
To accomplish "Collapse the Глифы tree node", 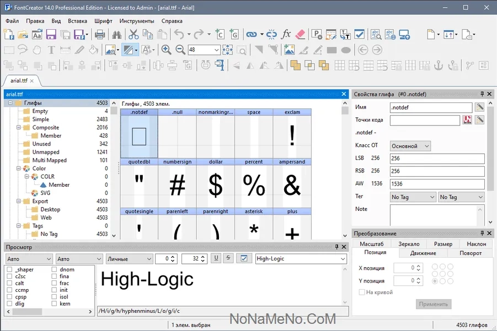I will click(x=10, y=103).
